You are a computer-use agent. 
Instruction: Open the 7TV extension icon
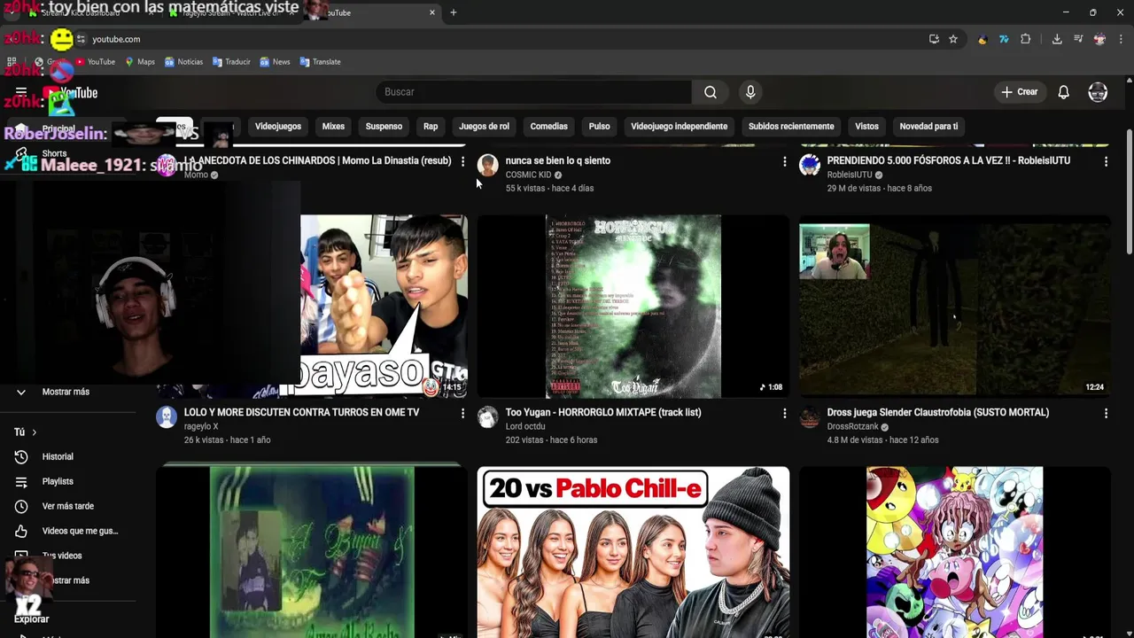click(1004, 39)
